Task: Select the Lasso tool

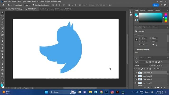Action: click(2, 19)
